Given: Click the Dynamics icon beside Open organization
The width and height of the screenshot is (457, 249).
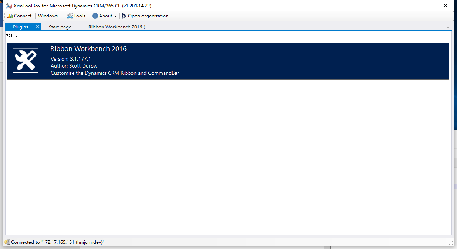Looking at the screenshot, I should [x=124, y=16].
